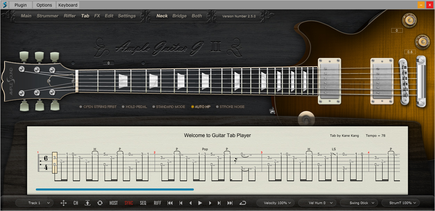Click the 0.6 knob value field
This screenshot has width=435, height=211.
[410, 52]
